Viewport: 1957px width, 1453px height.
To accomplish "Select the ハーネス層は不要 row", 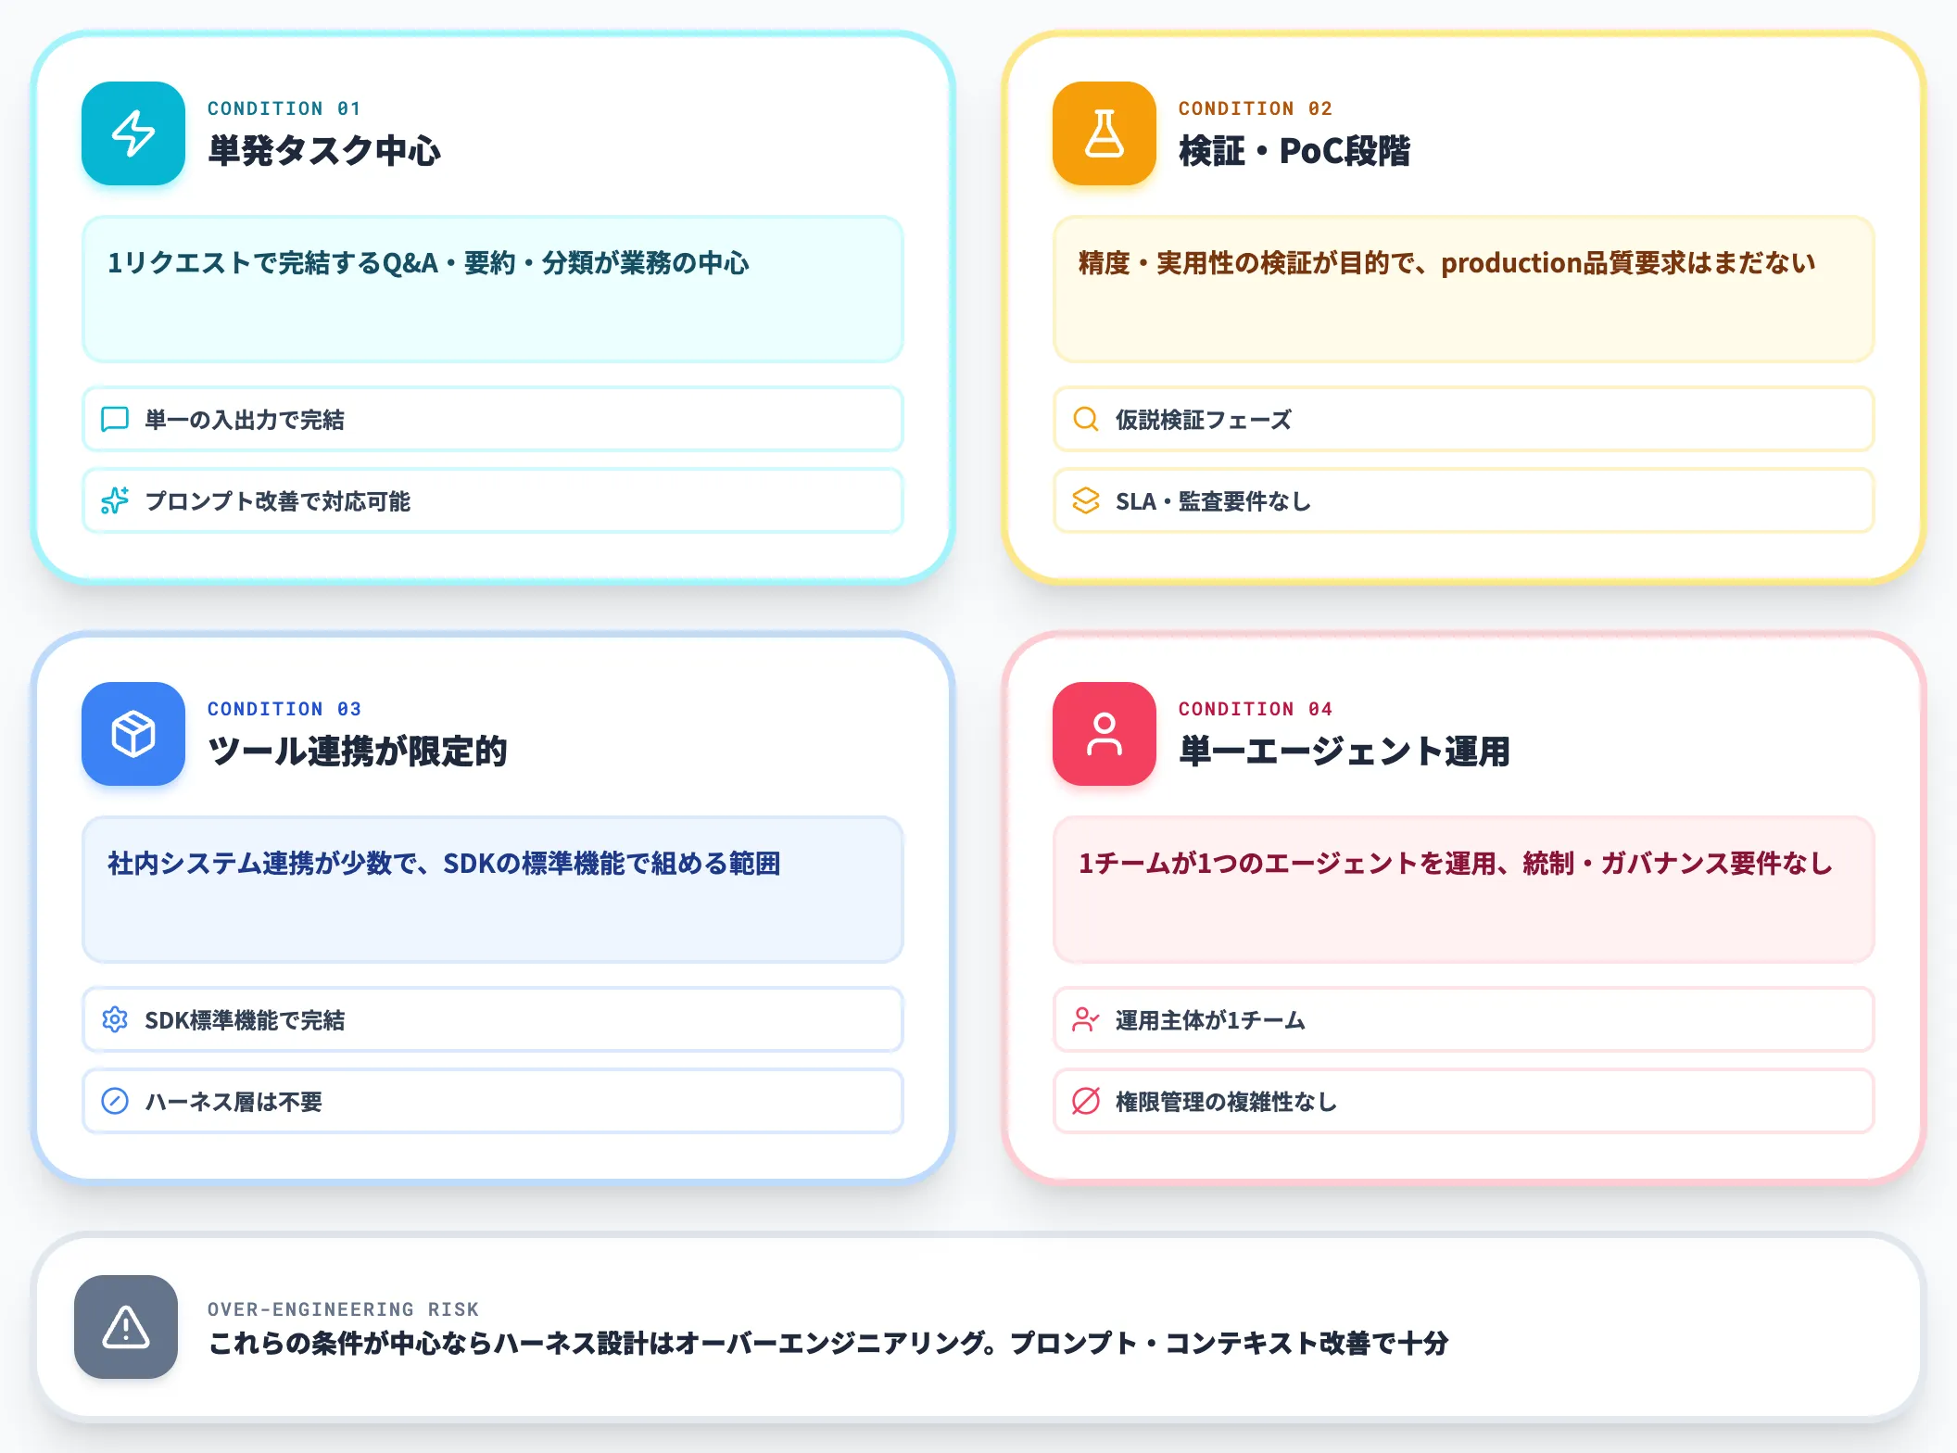I will pos(493,1102).
